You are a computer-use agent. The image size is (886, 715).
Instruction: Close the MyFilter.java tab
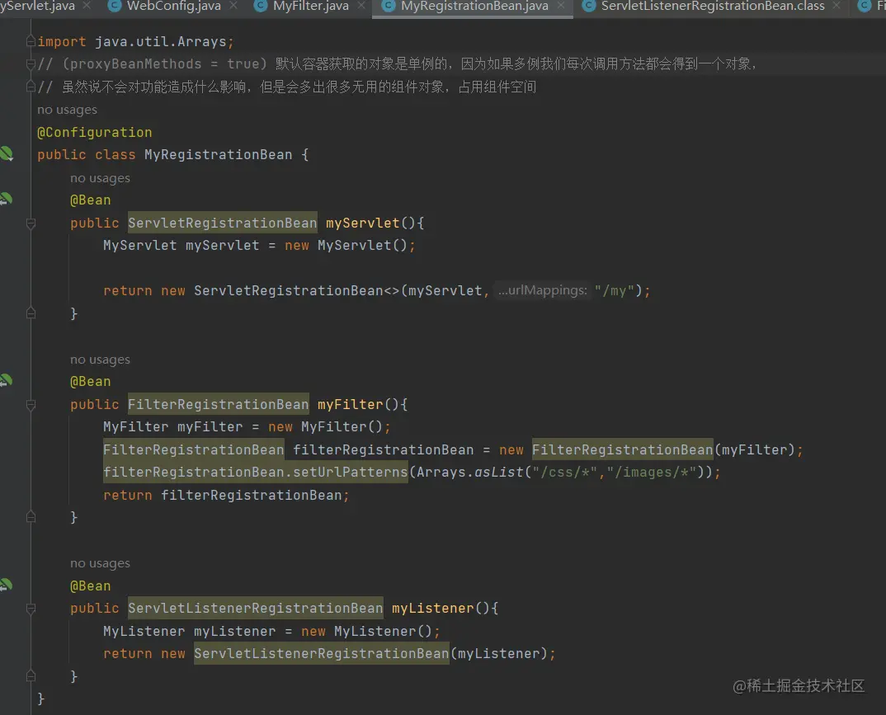[x=361, y=6]
